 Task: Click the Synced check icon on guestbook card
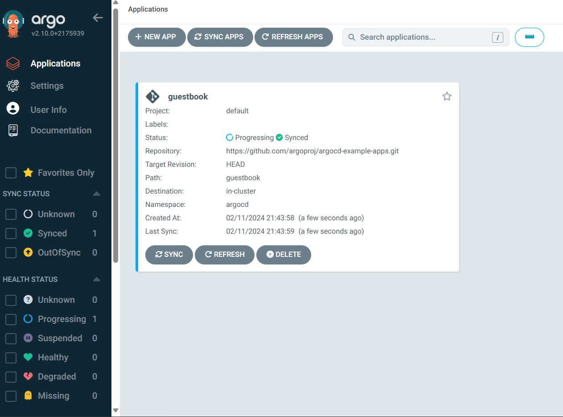(279, 137)
